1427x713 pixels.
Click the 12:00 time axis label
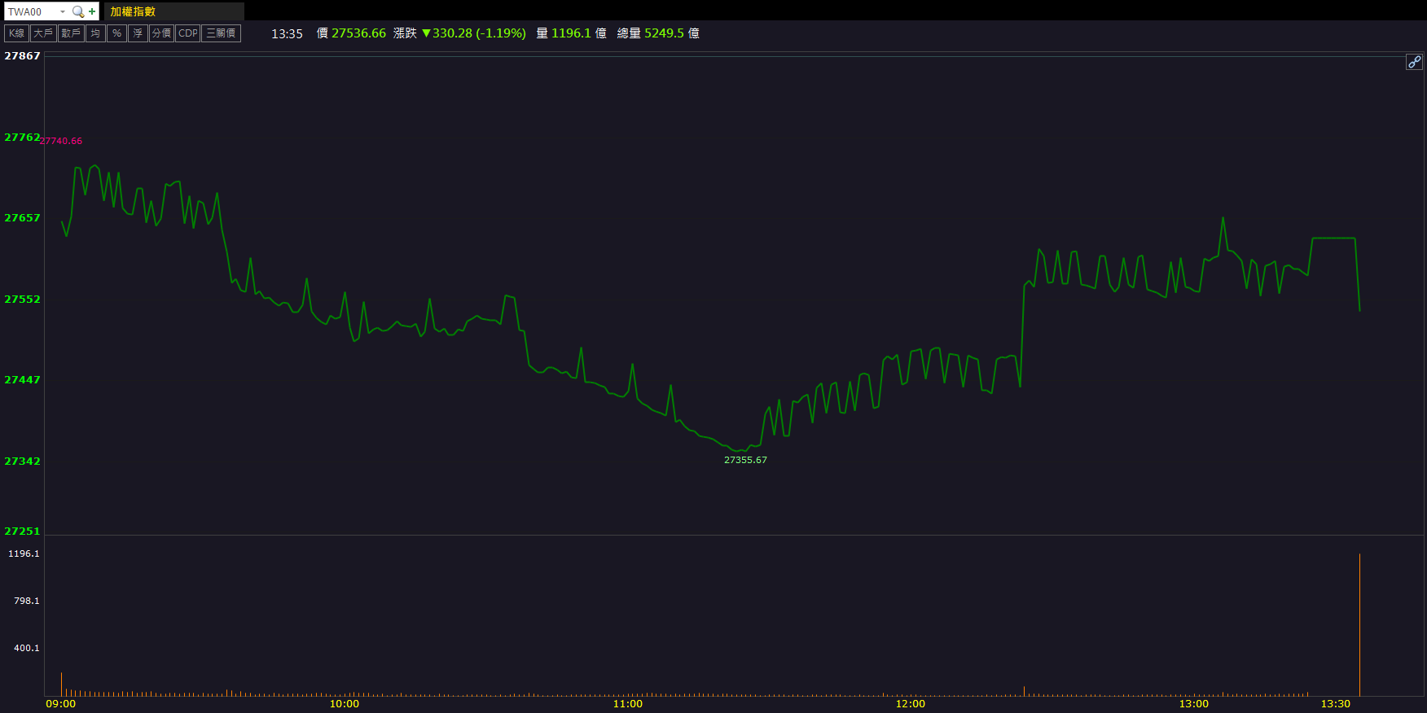(x=910, y=704)
